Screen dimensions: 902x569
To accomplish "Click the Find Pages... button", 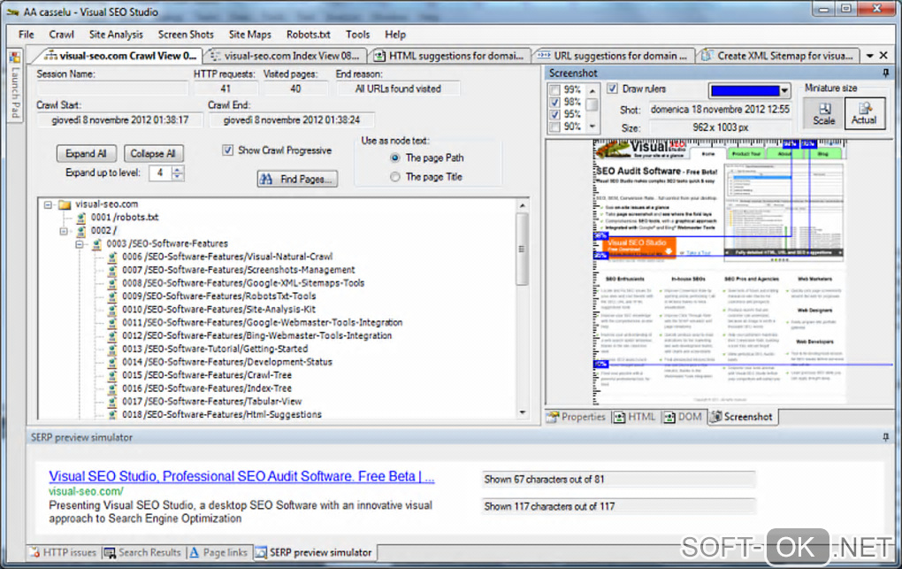I will [x=297, y=179].
